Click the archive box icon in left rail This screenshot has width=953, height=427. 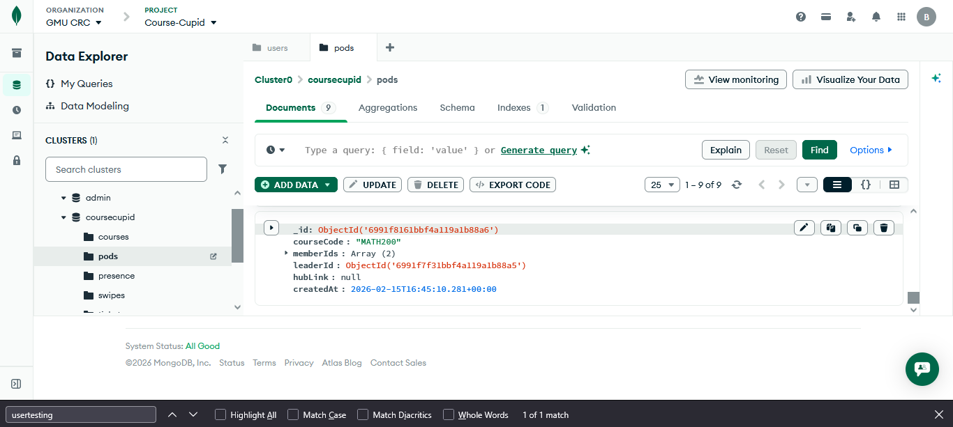pyautogui.click(x=17, y=53)
